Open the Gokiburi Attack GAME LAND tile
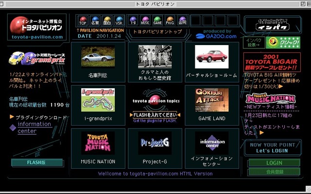The image size is (311, 194). click(212, 105)
